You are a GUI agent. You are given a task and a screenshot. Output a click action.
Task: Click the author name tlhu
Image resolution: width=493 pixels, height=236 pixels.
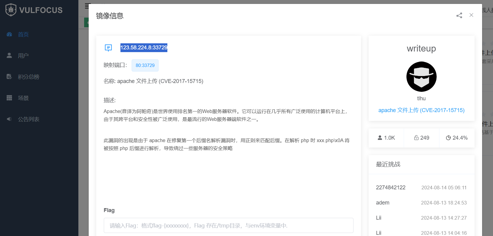point(421,98)
